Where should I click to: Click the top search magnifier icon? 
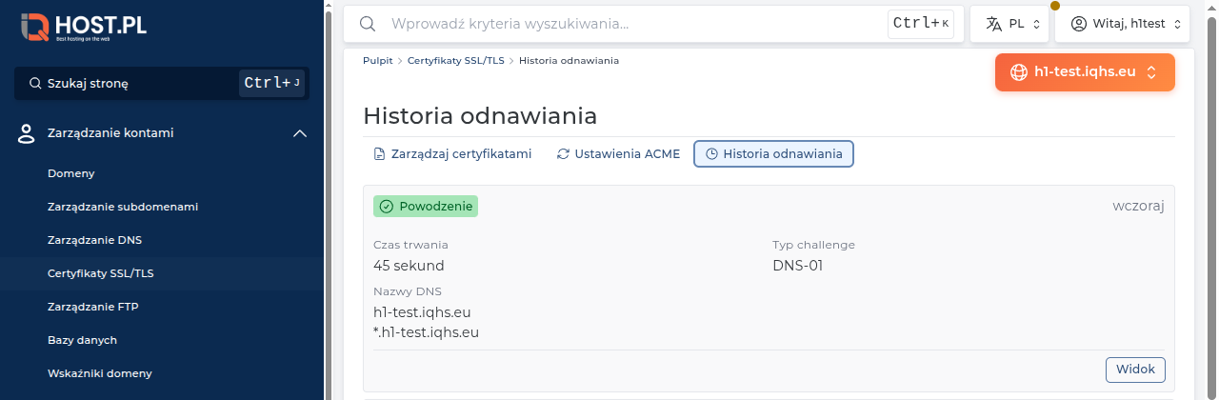tap(367, 24)
